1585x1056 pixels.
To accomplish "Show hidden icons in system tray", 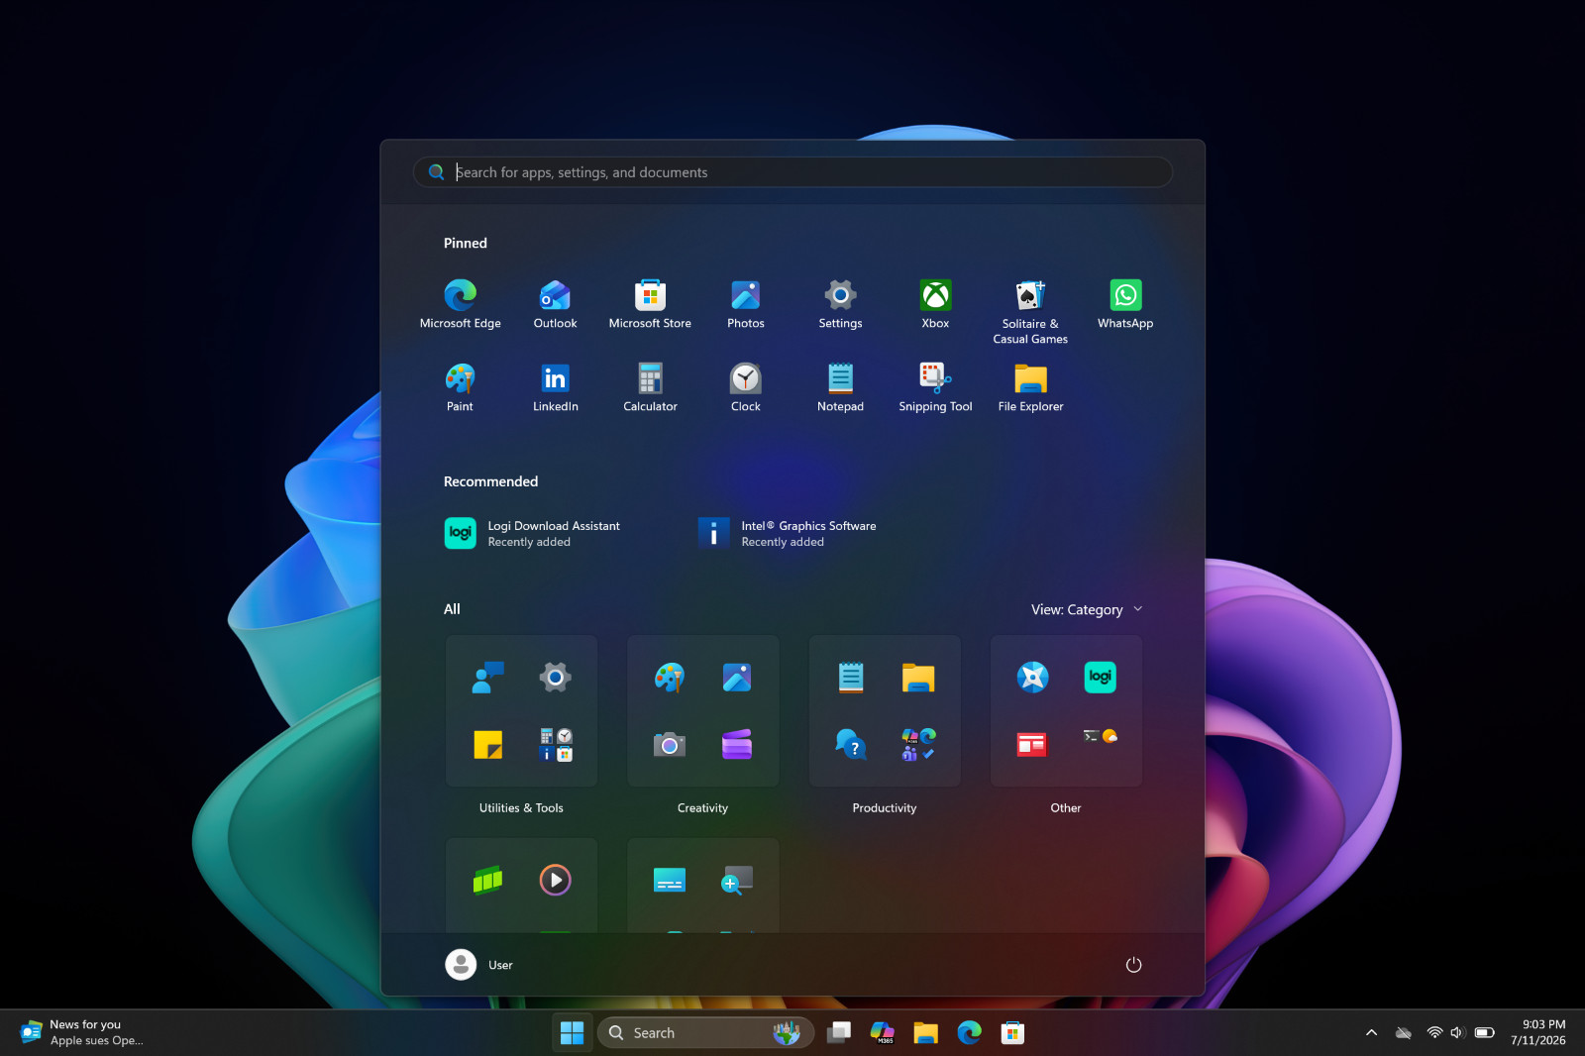I will coord(1371,1032).
